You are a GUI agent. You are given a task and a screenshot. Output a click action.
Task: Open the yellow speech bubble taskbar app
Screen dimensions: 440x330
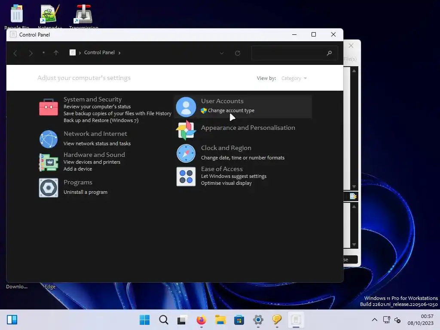(x=277, y=320)
